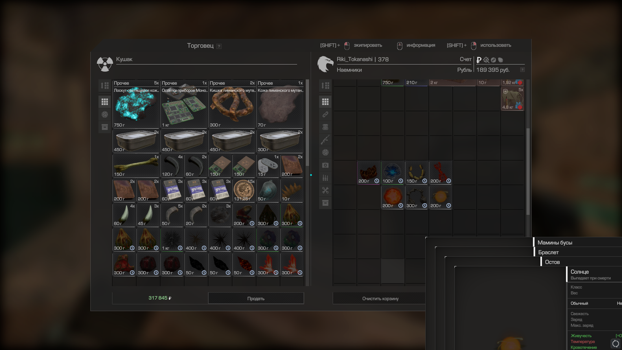Filter trader items by misc box category

click(x=105, y=127)
